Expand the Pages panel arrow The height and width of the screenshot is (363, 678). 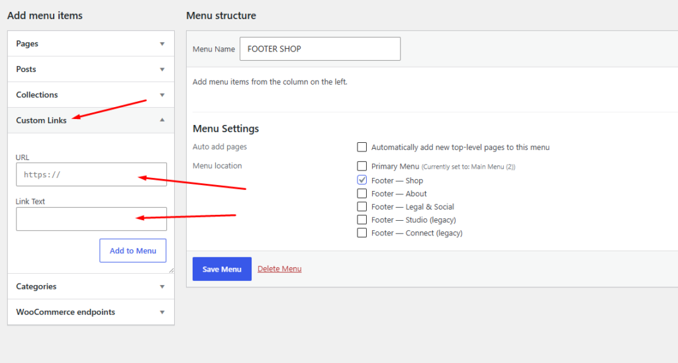[x=162, y=44]
